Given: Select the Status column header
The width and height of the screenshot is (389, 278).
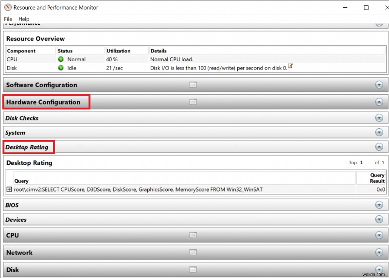Looking at the screenshot, I should tap(81, 51).
